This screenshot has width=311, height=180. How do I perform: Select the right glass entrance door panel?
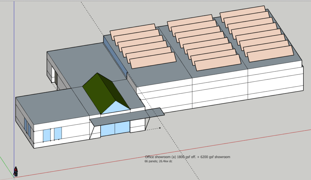(x=122, y=127)
